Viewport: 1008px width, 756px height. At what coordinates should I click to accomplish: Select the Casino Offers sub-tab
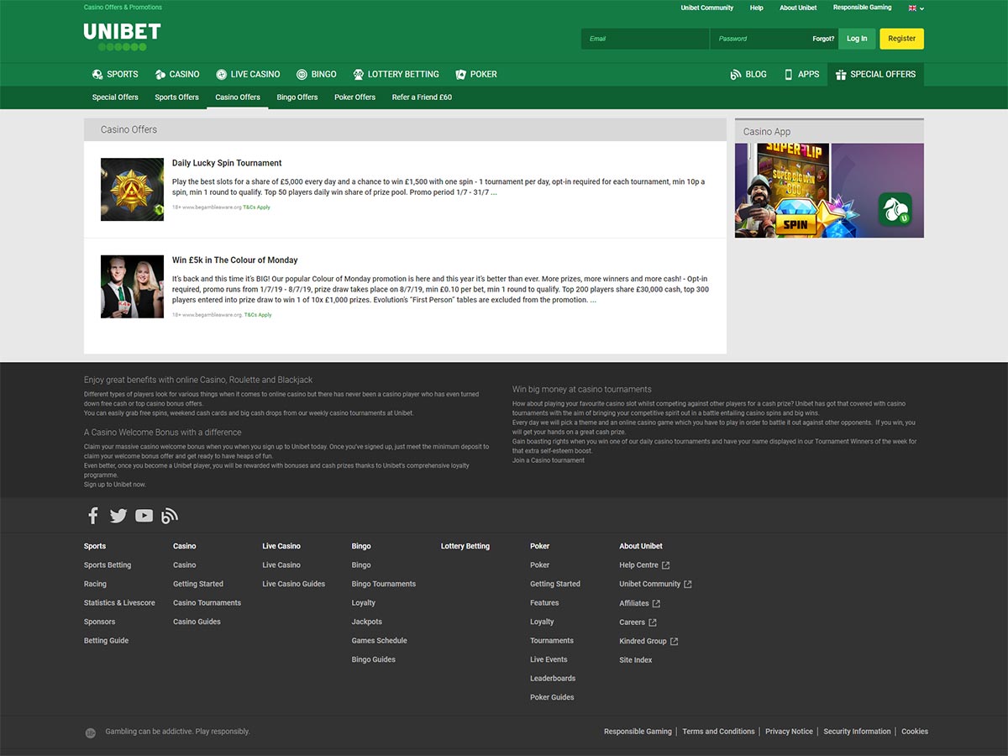pyautogui.click(x=238, y=97)
